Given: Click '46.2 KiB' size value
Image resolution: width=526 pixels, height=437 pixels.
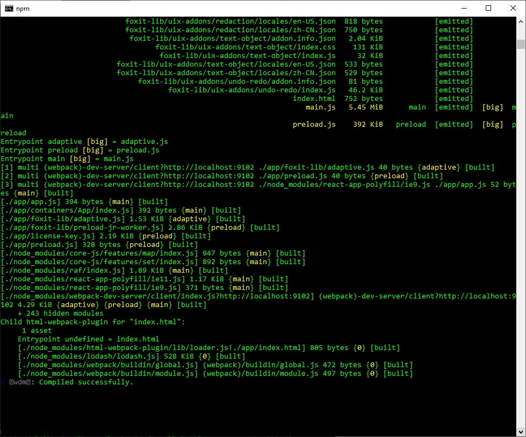Looking at the screenshot, I should [366, 90].
